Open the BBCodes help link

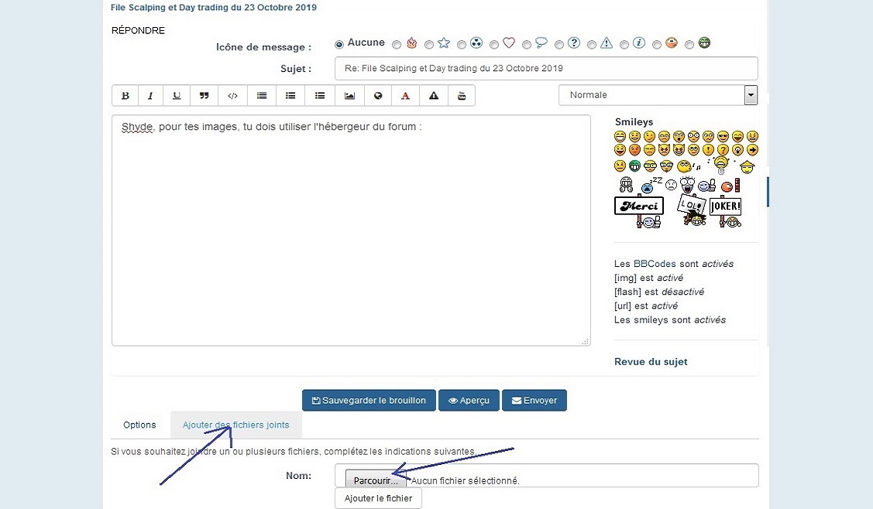tap(655, 264)
